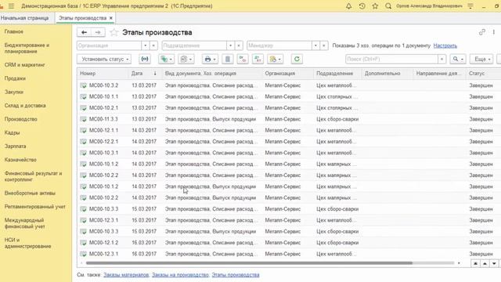
Task: Move list up one row arrow
Action: (485, 263)
